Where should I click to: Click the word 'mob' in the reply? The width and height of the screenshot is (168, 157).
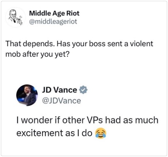point(13,54)
